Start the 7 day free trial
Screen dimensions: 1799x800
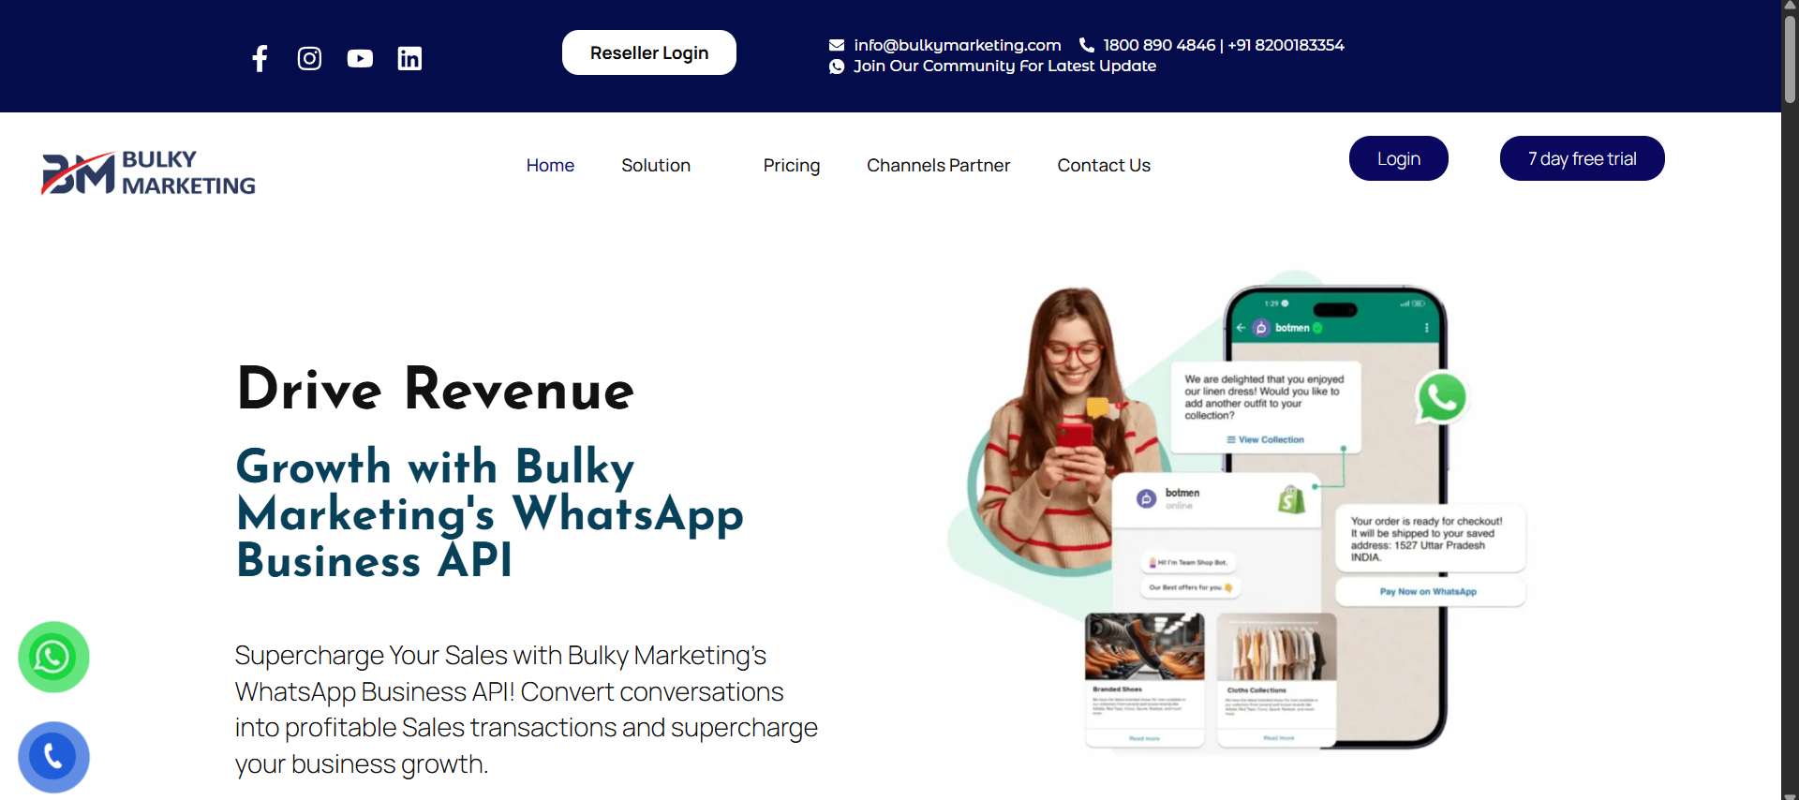click(1583, 158)
